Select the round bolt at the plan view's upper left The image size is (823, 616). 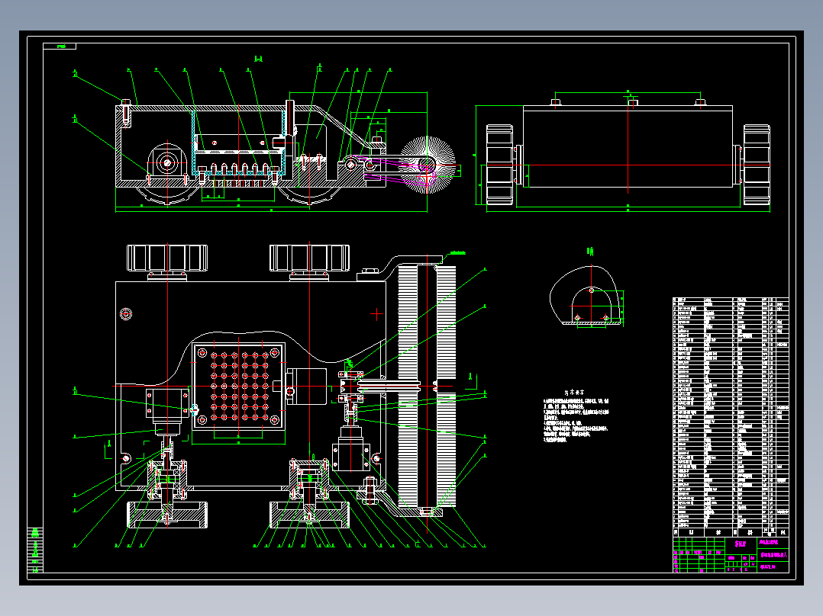(x=126, y=313)
